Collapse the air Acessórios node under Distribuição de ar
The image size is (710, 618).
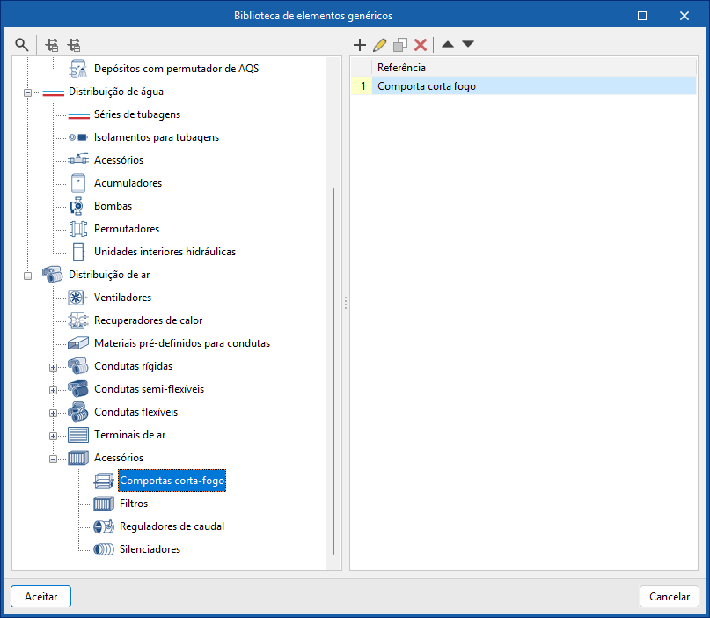pos(54,458)
